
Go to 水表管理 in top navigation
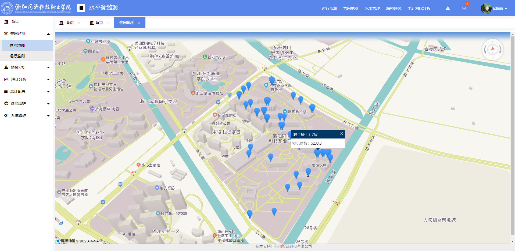[372, 8]
